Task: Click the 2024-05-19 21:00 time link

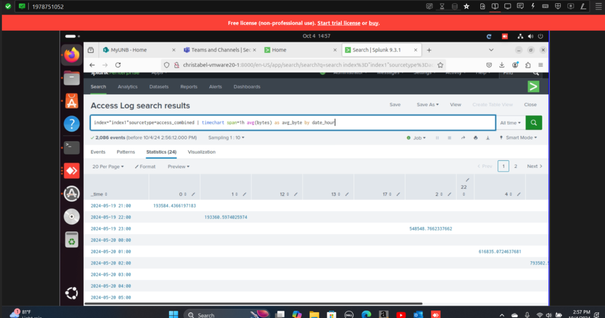Action: click(x=111, y=206)
